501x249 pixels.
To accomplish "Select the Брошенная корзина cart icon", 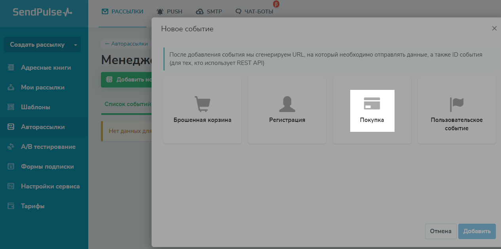I will point(202,104).
